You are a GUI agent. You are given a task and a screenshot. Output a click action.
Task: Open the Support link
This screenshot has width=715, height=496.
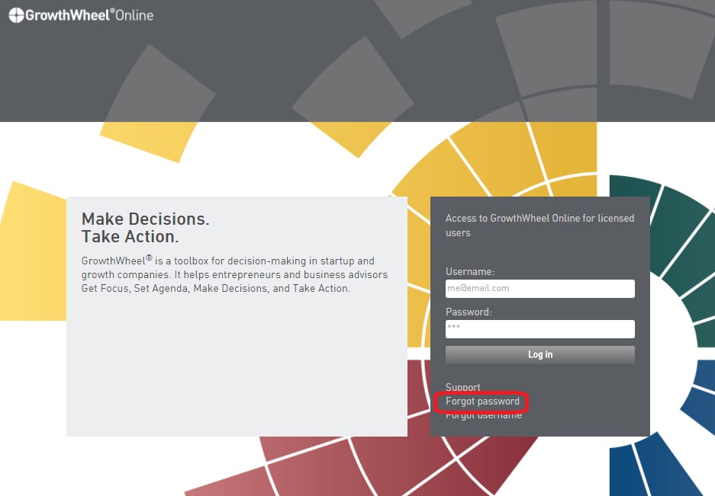[x=463, y=387]
